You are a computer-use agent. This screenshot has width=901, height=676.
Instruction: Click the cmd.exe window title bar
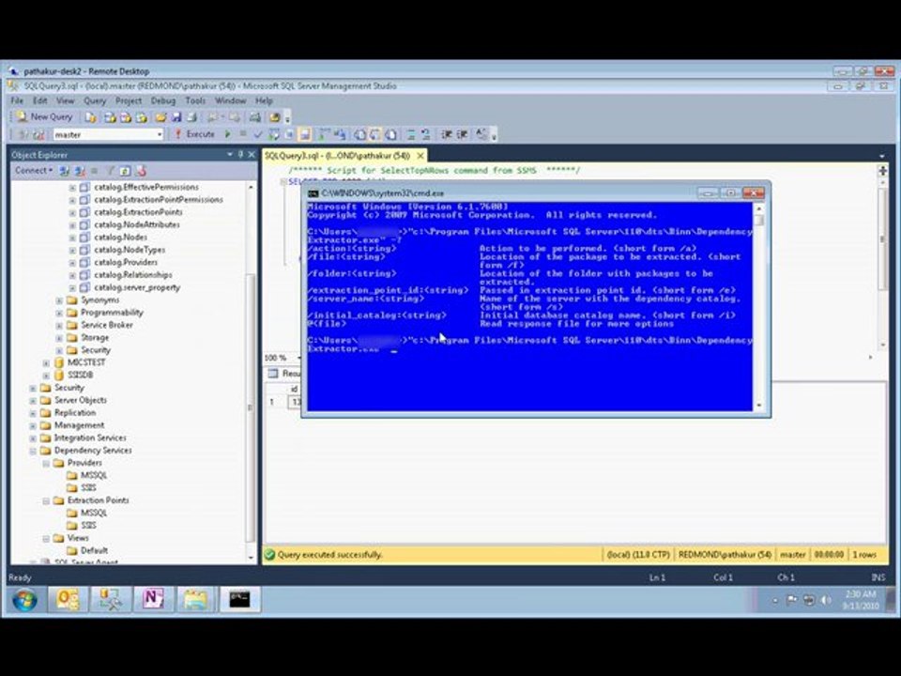[x=500, y=193]
